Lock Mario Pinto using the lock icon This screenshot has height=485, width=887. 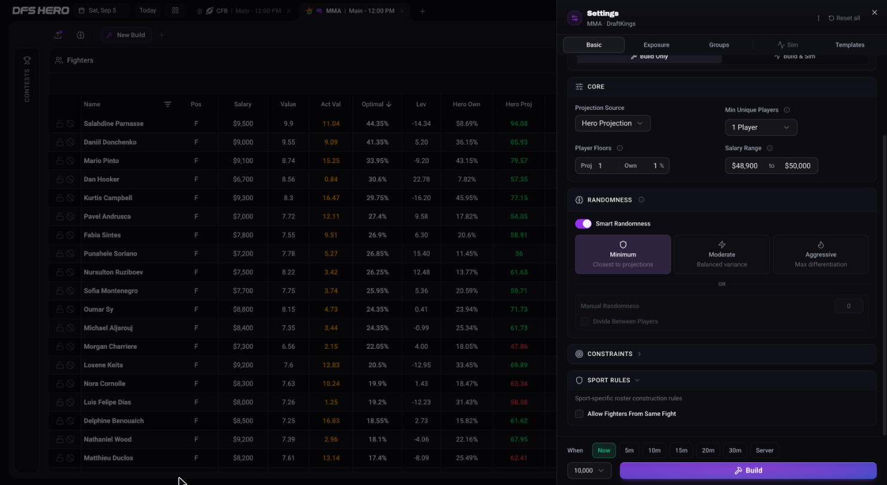coord(60,161)
